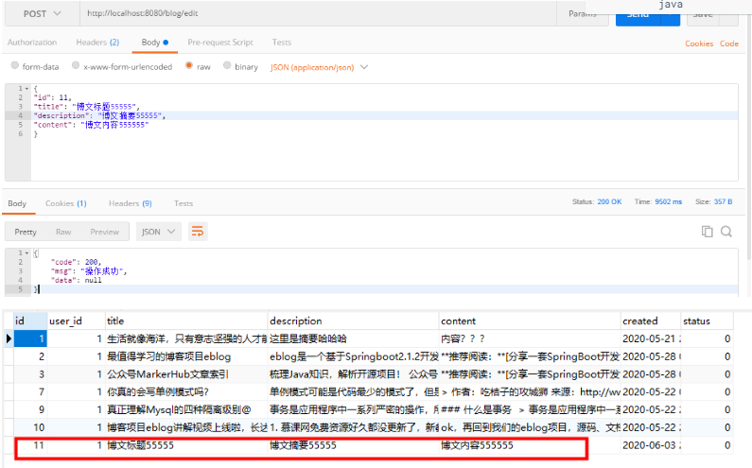The height and width of the screenshot is (468, 752).
Task: Click the status column header
Action: click(x=707, y=321)
